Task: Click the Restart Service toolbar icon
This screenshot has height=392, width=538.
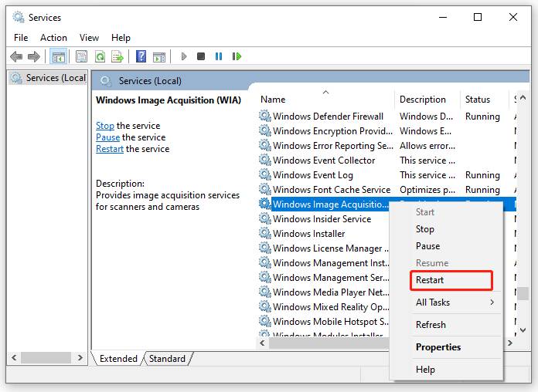Action: coord(237,56)
